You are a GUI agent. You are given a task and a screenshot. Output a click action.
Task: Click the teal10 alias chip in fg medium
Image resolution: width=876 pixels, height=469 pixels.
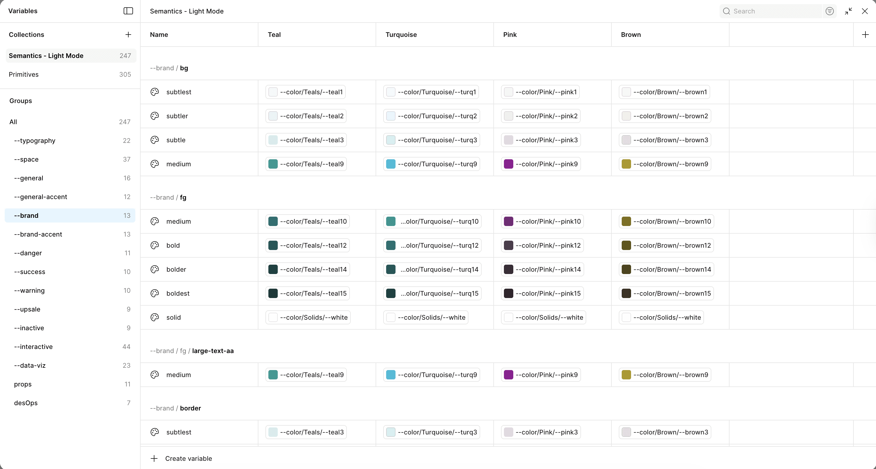(x=307, y=222)
